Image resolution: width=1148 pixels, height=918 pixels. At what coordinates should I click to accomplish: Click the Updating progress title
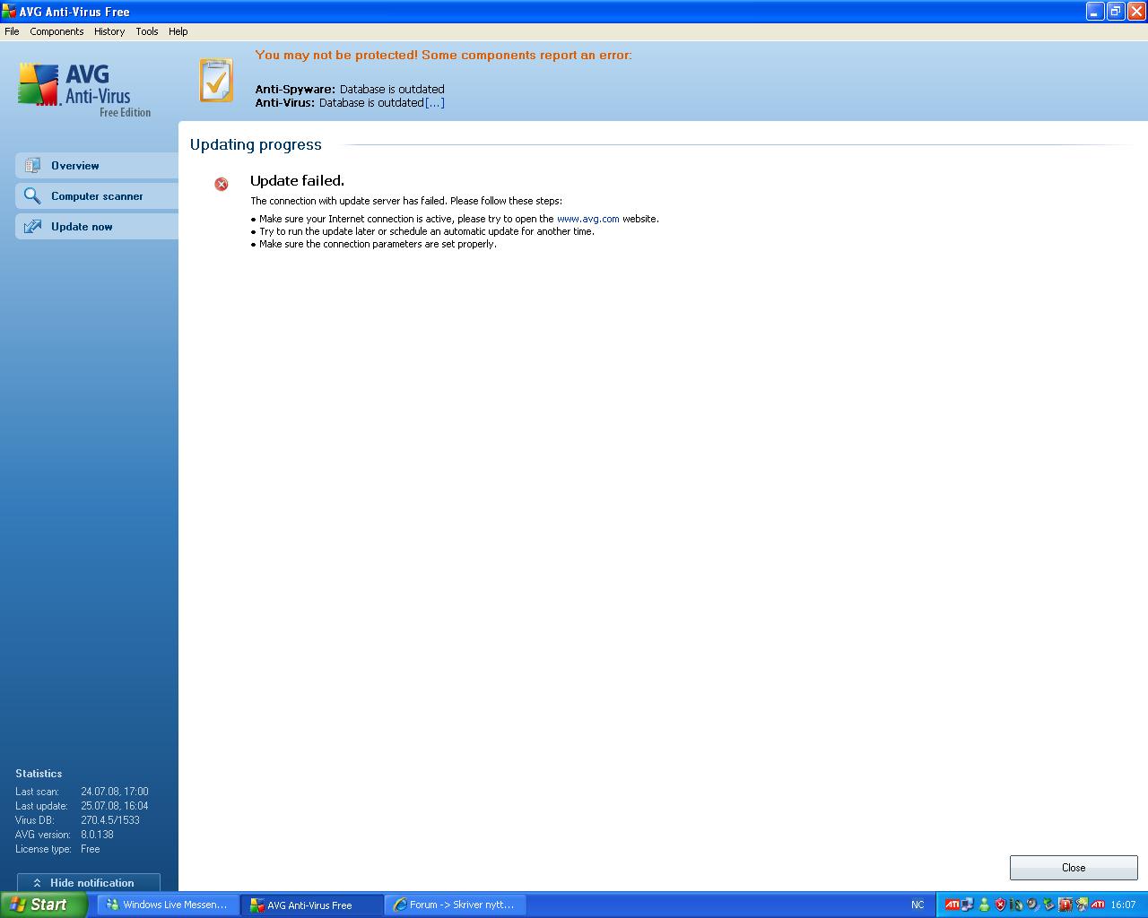click(256, 144)
